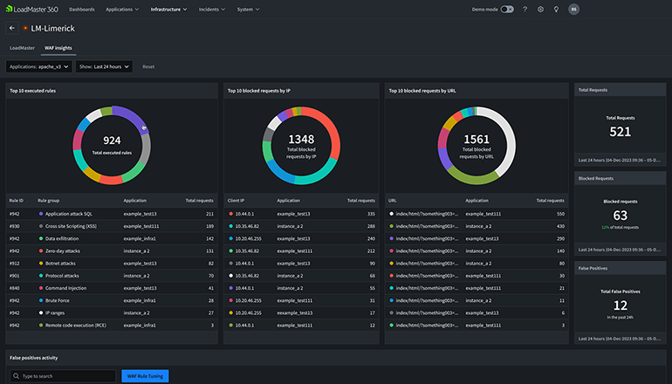Go to Dashboards in the top menu
This screenshot has height=384, width=672.
point(82,9)
